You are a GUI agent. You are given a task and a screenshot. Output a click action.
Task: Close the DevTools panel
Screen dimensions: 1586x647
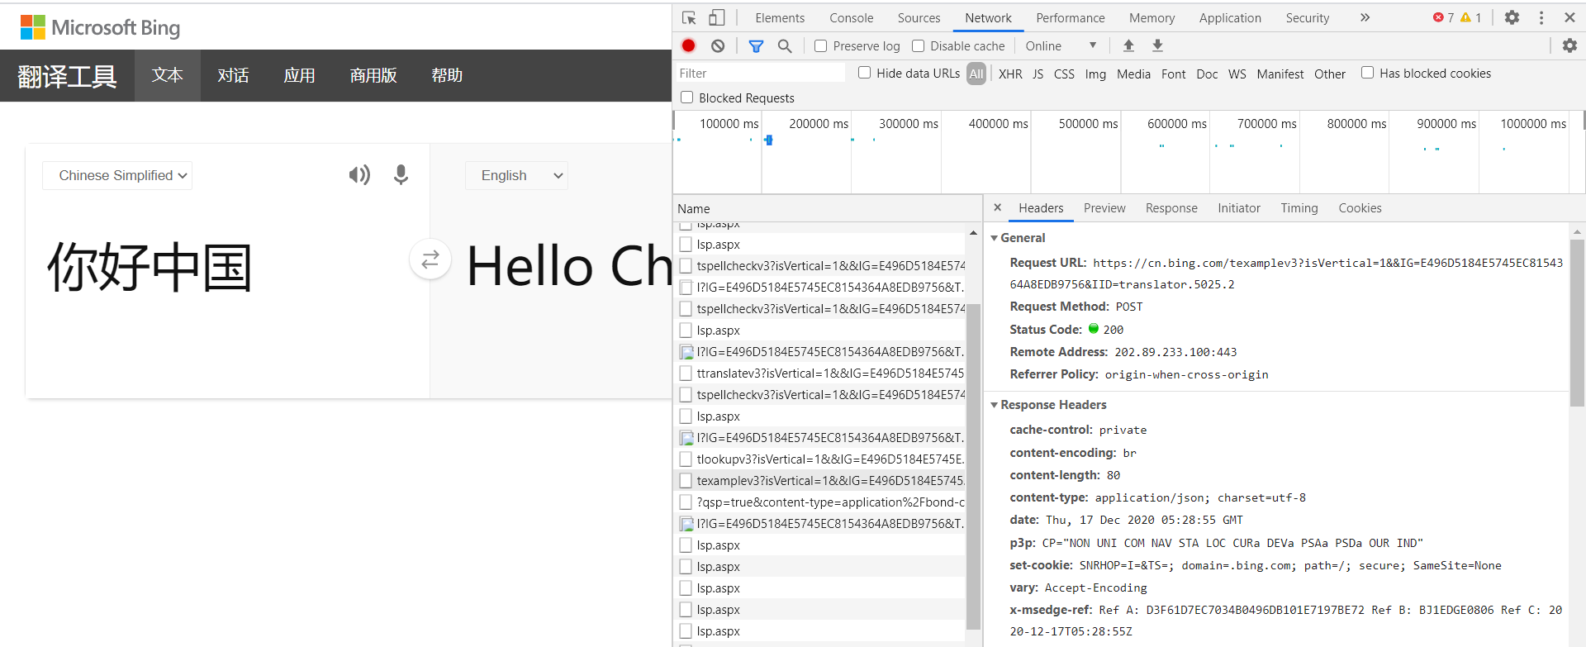pos(1569,17)
